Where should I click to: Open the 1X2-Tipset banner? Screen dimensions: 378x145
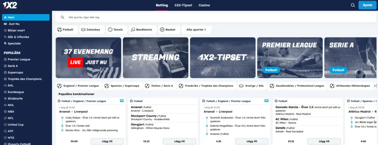point(223,58)
